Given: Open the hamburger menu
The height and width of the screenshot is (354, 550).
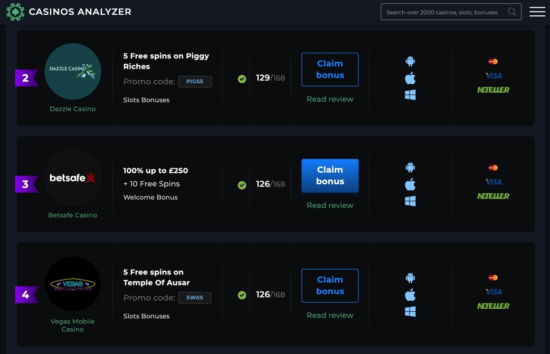Looking at the screenshot, I should [x=537, y=12].
